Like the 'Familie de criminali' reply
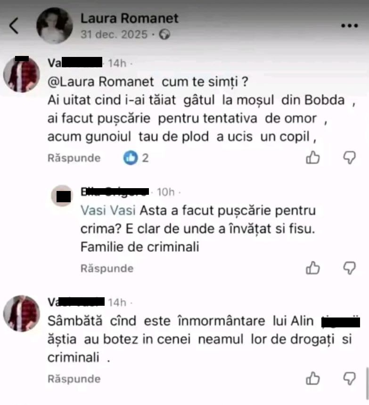Image resolution: width=369 pixels, height=405 pixels. pyautogui.click(x=313, y=268)
